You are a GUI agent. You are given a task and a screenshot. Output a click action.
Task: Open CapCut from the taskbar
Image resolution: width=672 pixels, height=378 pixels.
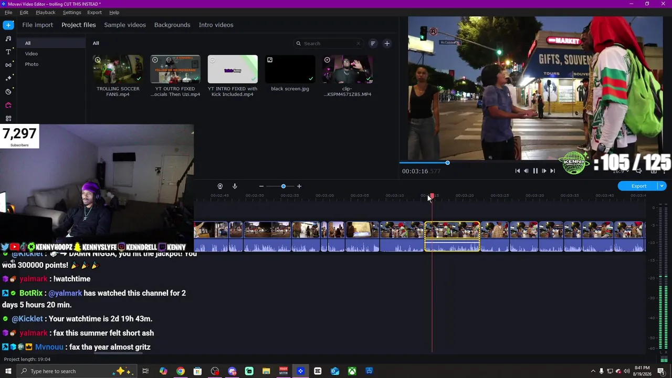click(x=318, y=371)
